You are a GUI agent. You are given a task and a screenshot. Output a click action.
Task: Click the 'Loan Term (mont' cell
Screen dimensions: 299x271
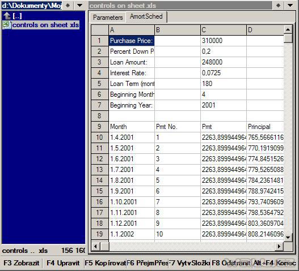click(x=132, y=84)
